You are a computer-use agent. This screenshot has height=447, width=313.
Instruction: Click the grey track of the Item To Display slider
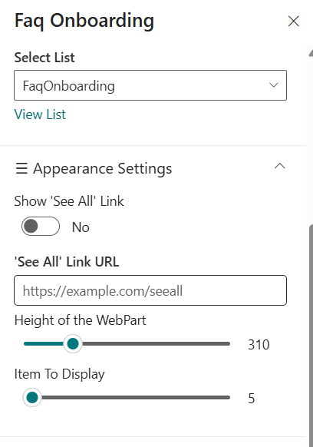[x=136, y=397]
